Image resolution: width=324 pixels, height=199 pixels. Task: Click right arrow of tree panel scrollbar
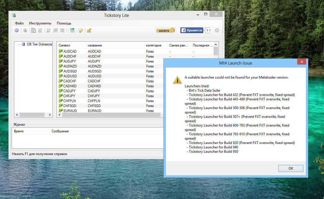[50, 115]
